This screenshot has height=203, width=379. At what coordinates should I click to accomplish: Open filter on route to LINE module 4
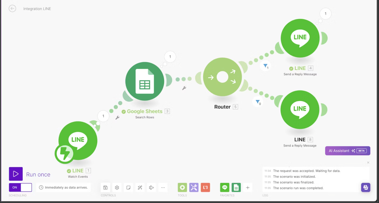tap(266, 66)
